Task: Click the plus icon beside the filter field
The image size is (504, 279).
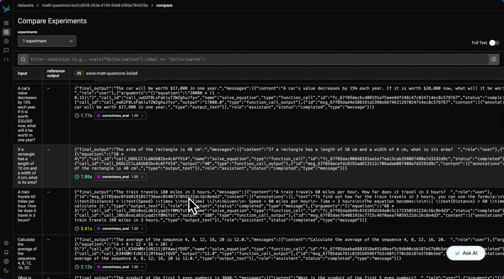Action: pos(494,59)
